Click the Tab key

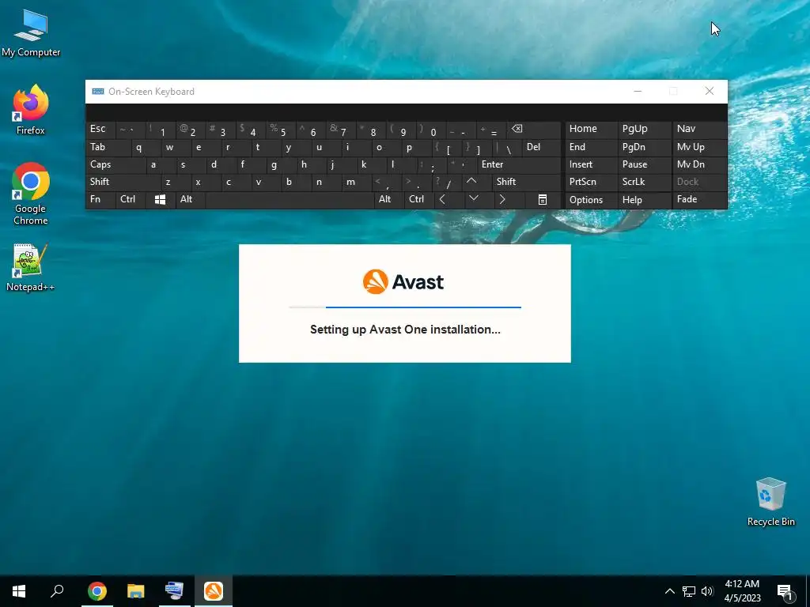click(108, 148)
